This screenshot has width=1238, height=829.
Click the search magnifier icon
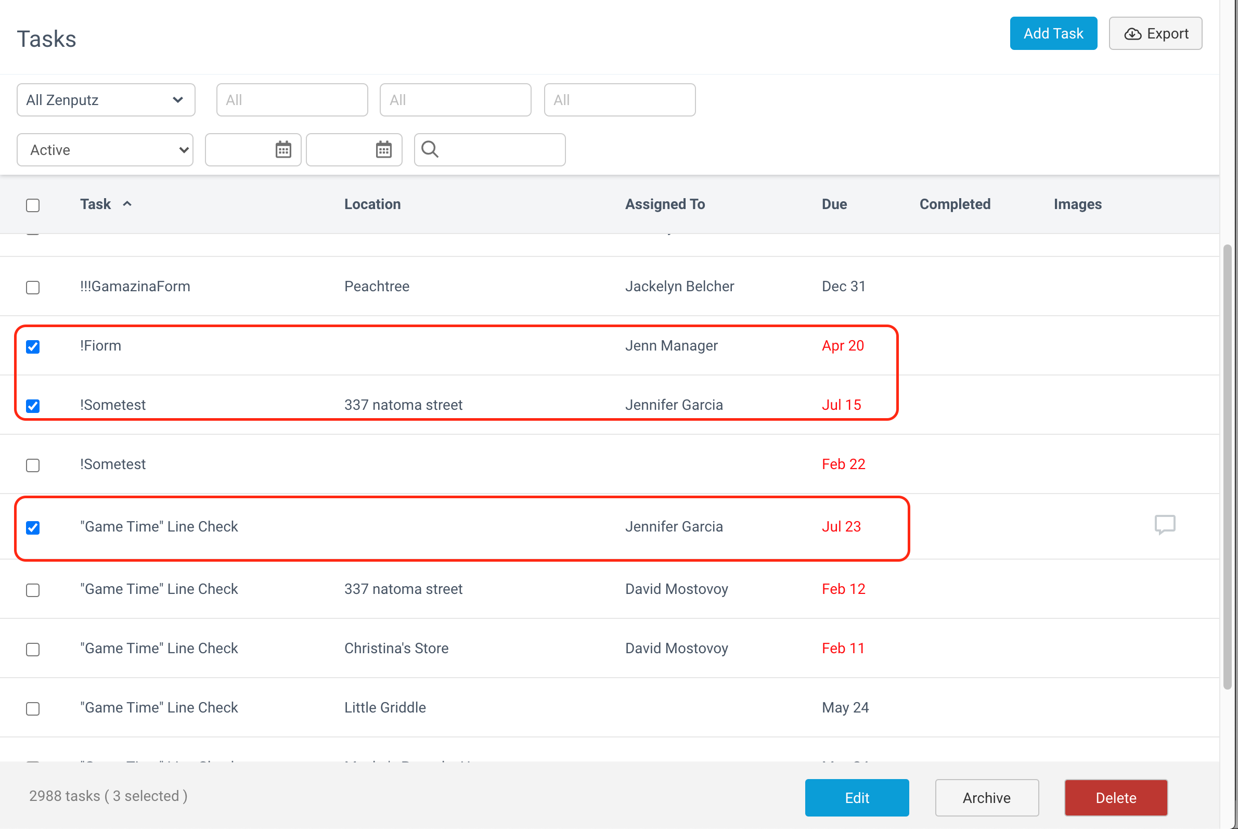point(430,150)
